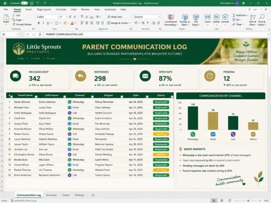Screen dimensions: 271x203
Task: Click the Copy button
Action: pyautogui.click(x=17, y=20)
